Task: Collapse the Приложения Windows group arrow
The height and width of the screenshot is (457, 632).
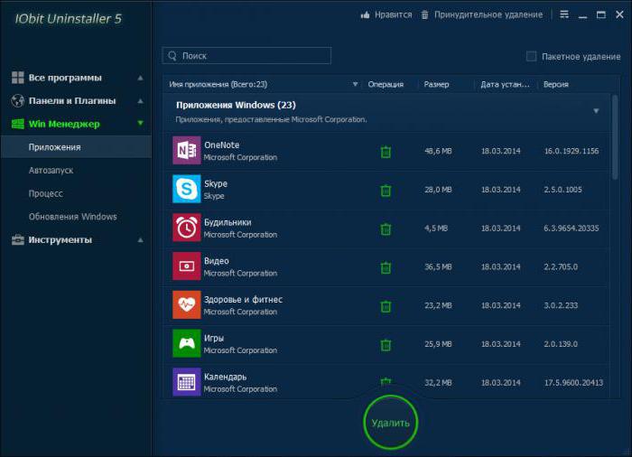Action: 596,111
